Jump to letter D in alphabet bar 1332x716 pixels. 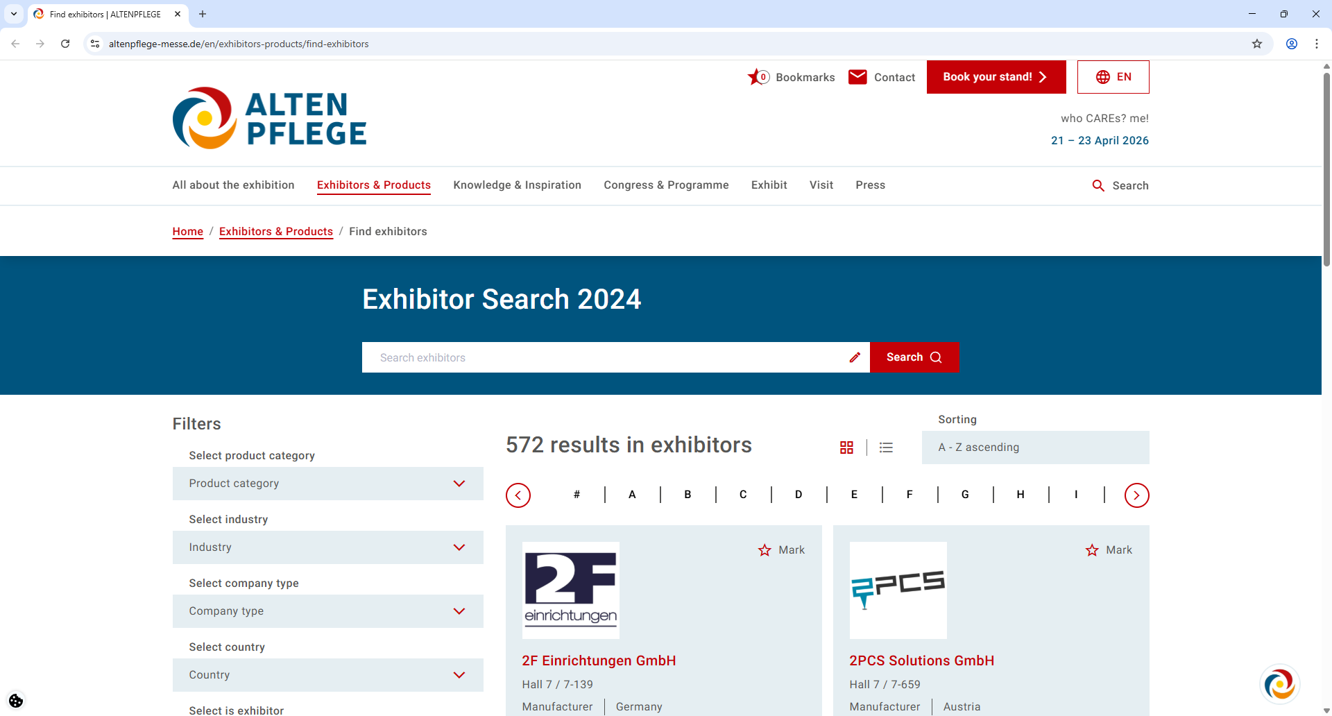(798, 494)
